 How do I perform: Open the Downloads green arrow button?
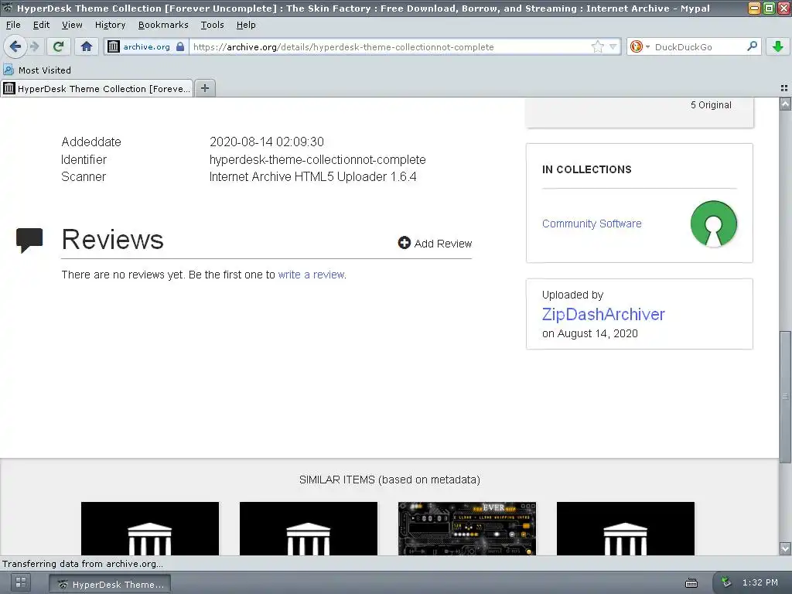778,46
